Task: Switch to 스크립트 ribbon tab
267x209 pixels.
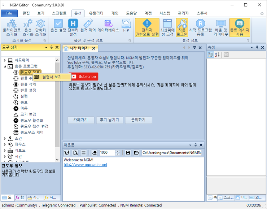Action: pos(59,13)
